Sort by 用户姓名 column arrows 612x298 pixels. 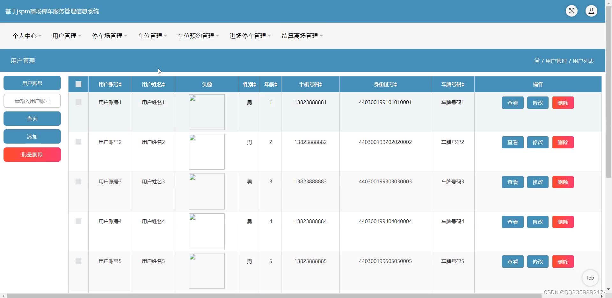pyautogui.click(x=164, y=85)
